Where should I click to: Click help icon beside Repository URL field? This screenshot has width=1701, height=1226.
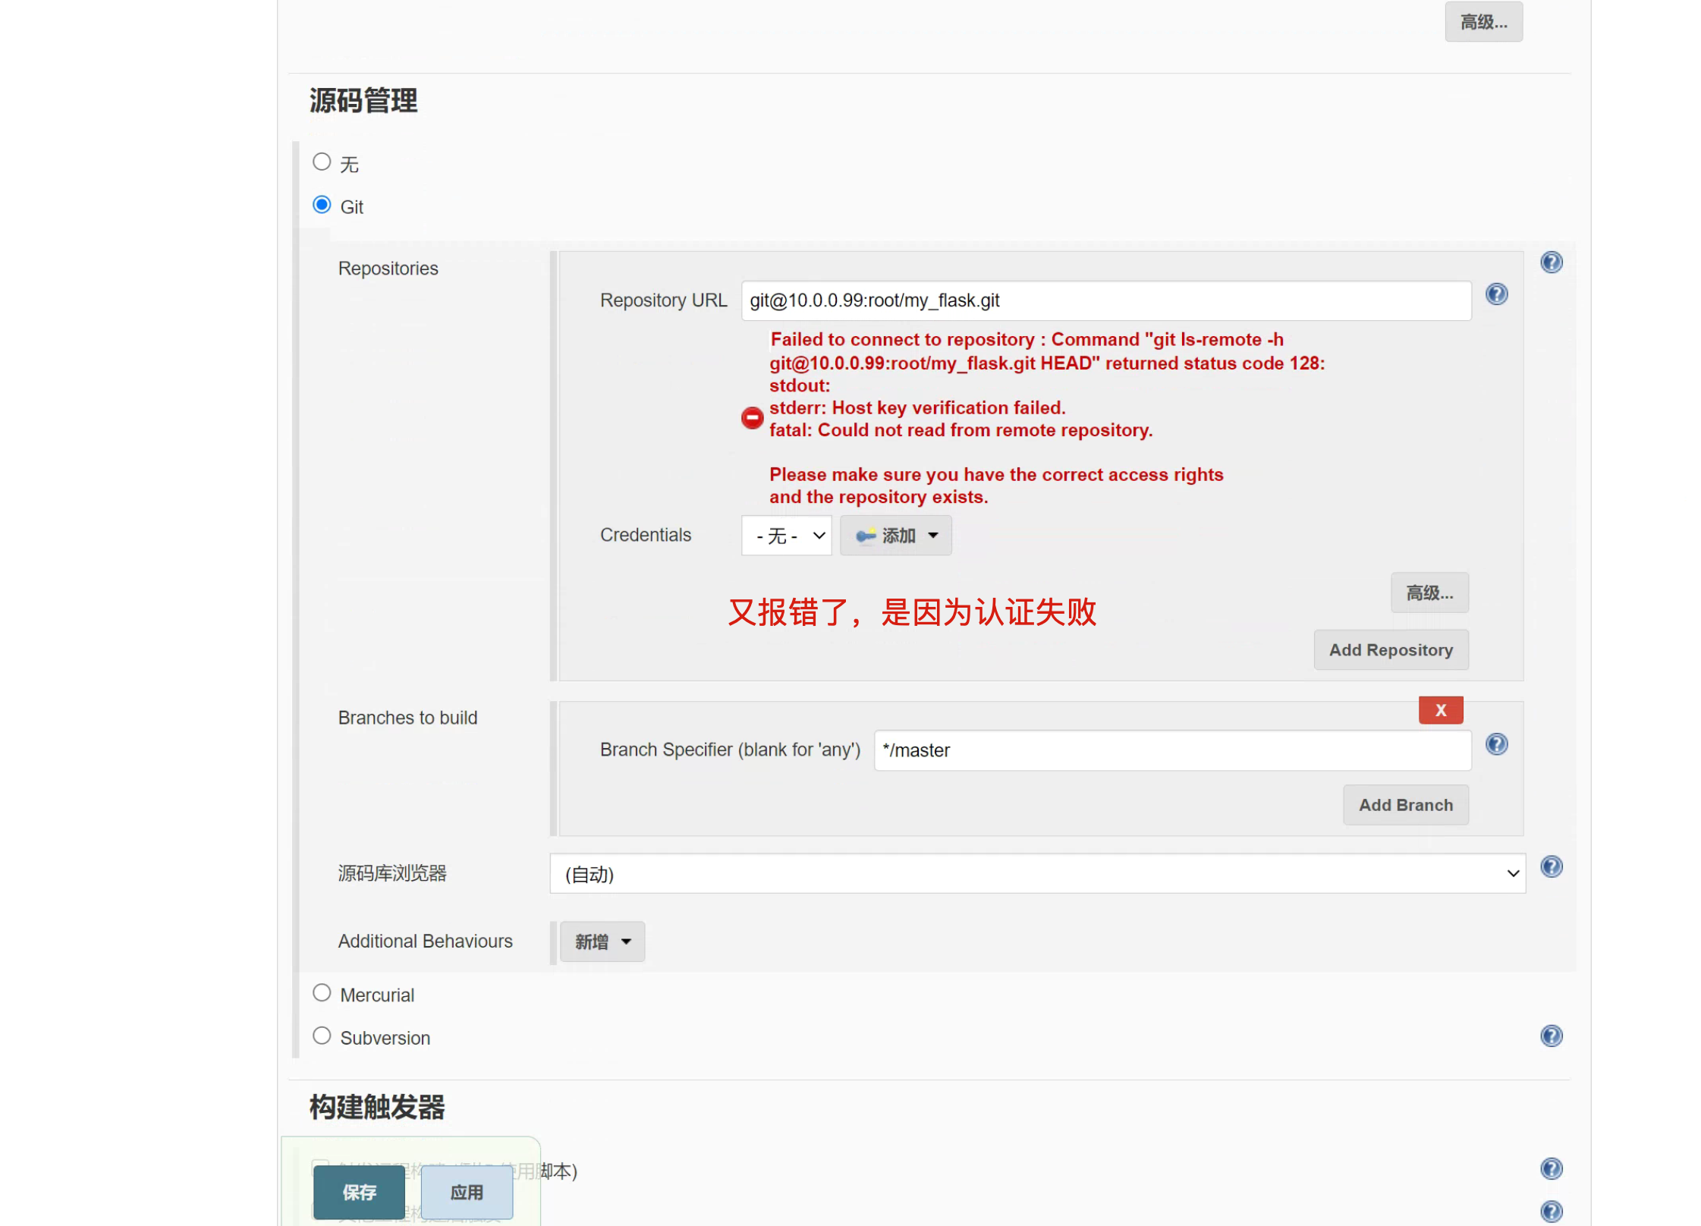click(1495, 294)
